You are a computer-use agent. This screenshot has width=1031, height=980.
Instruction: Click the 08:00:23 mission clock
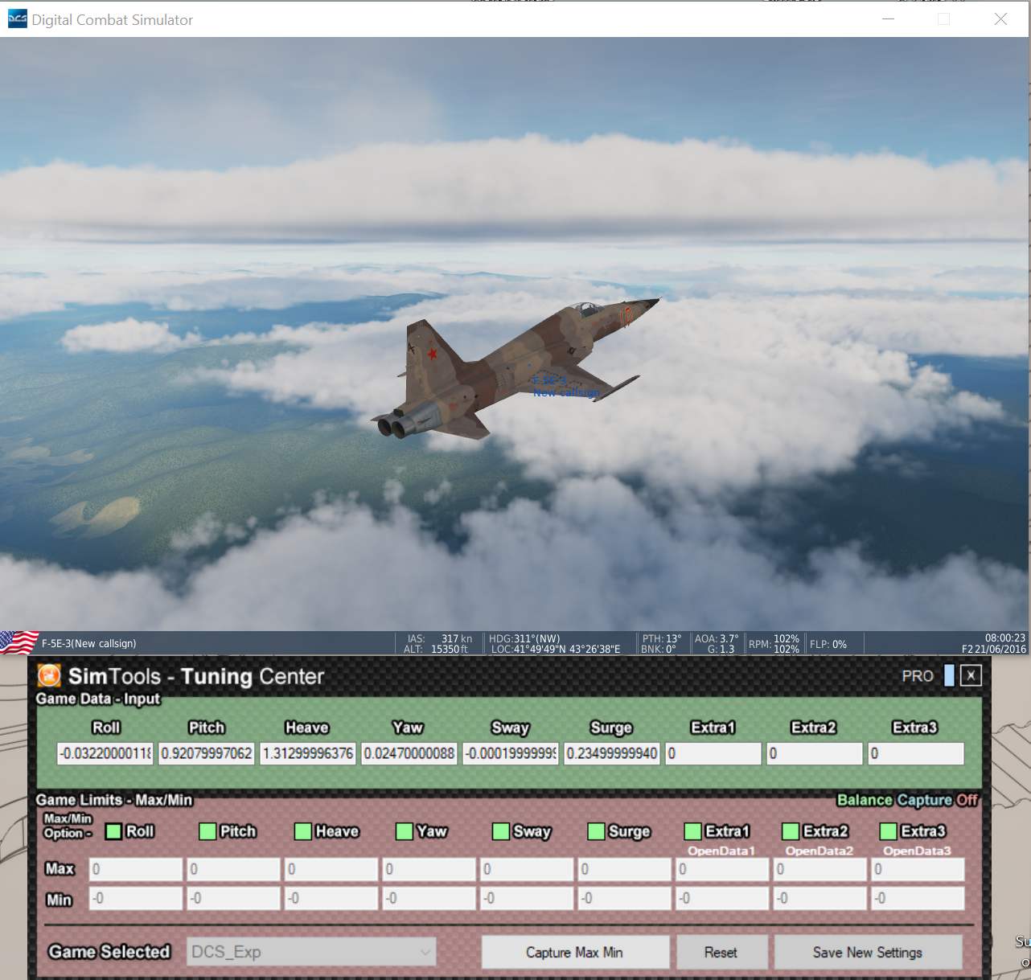click(1005, 638)
